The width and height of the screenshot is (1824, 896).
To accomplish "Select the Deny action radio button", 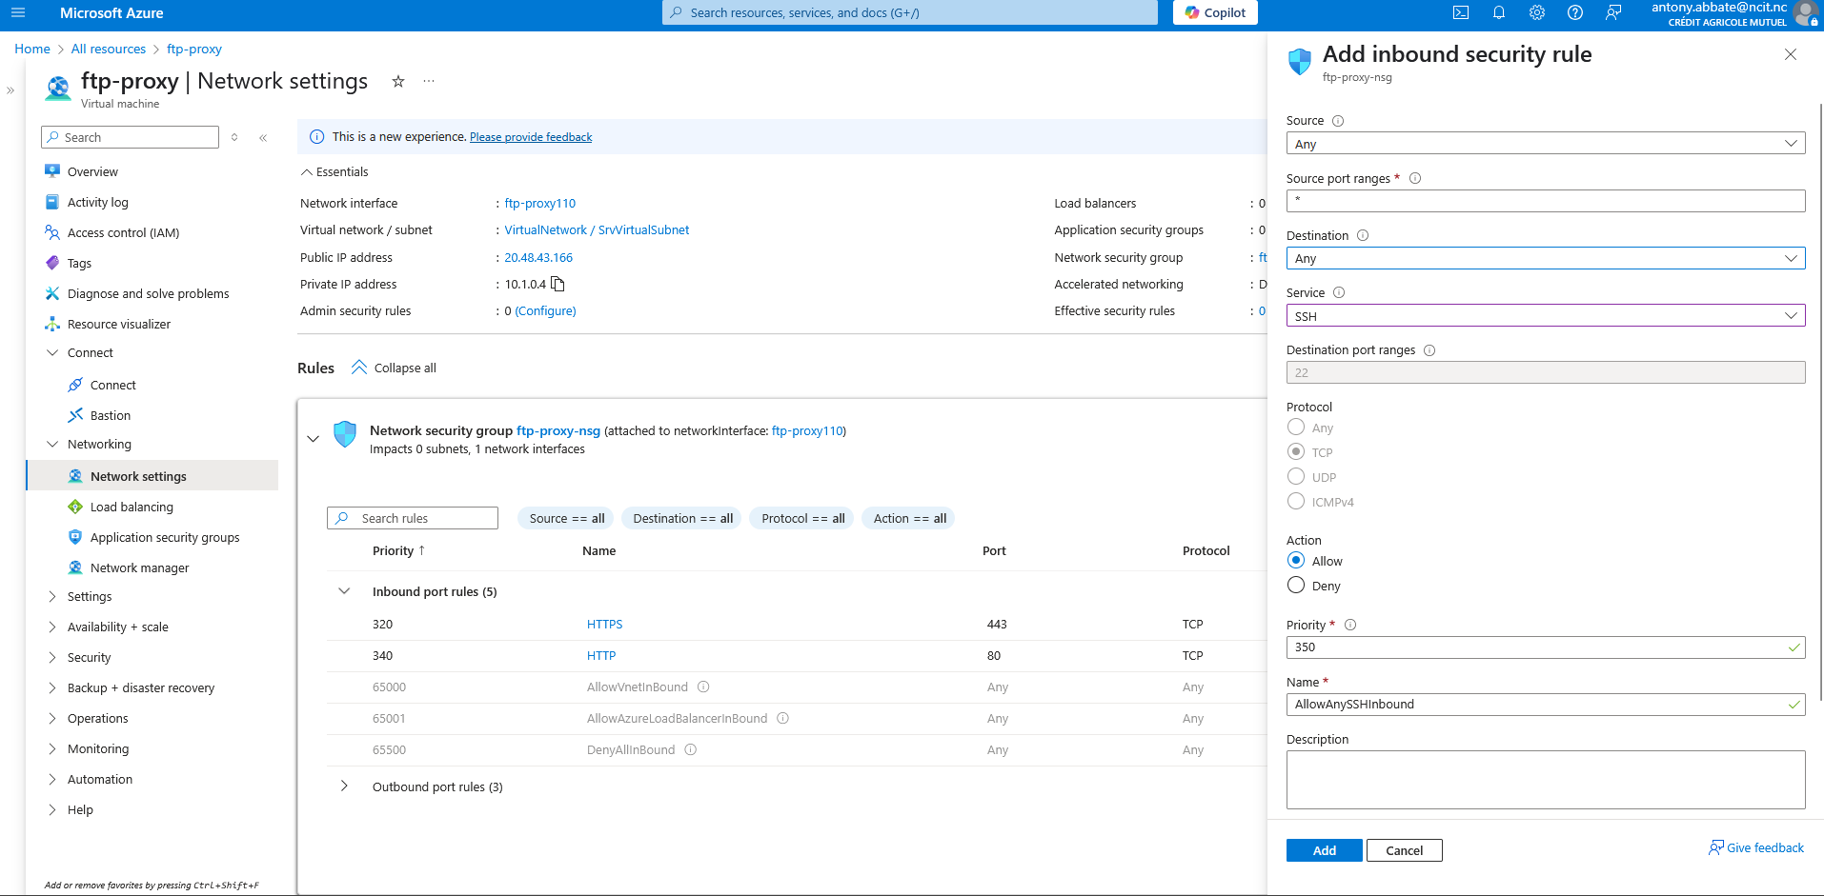I will pyautogui.click(x=1296, y=585).
